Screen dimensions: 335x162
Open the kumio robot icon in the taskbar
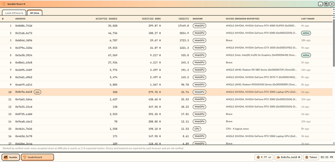coord(6,157)
